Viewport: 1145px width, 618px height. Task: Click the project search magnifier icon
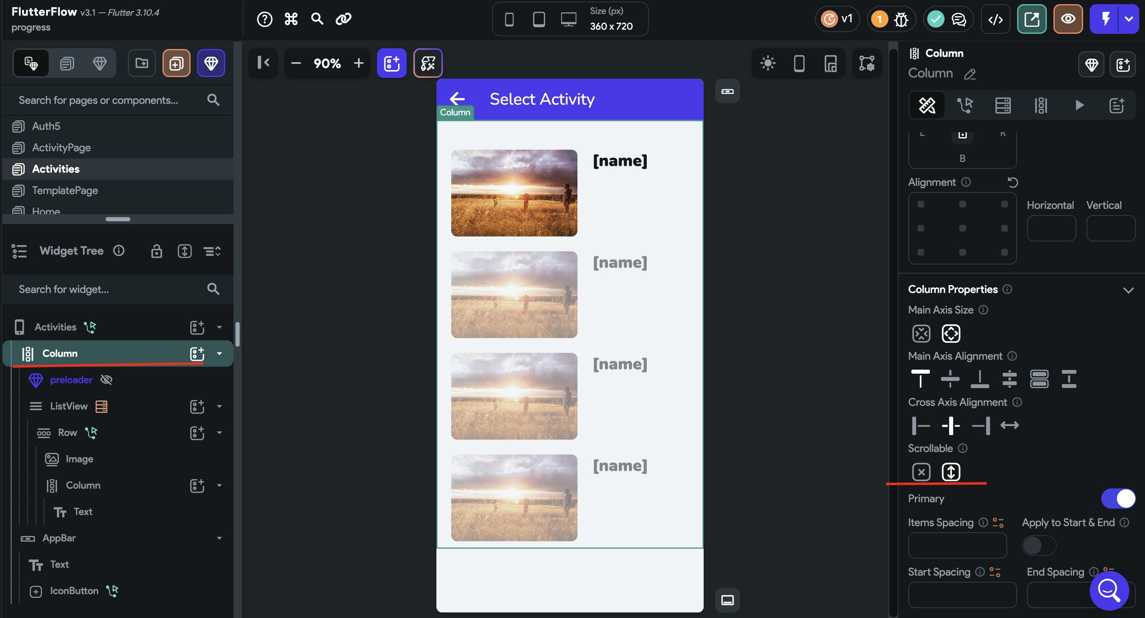click(317, 19)
